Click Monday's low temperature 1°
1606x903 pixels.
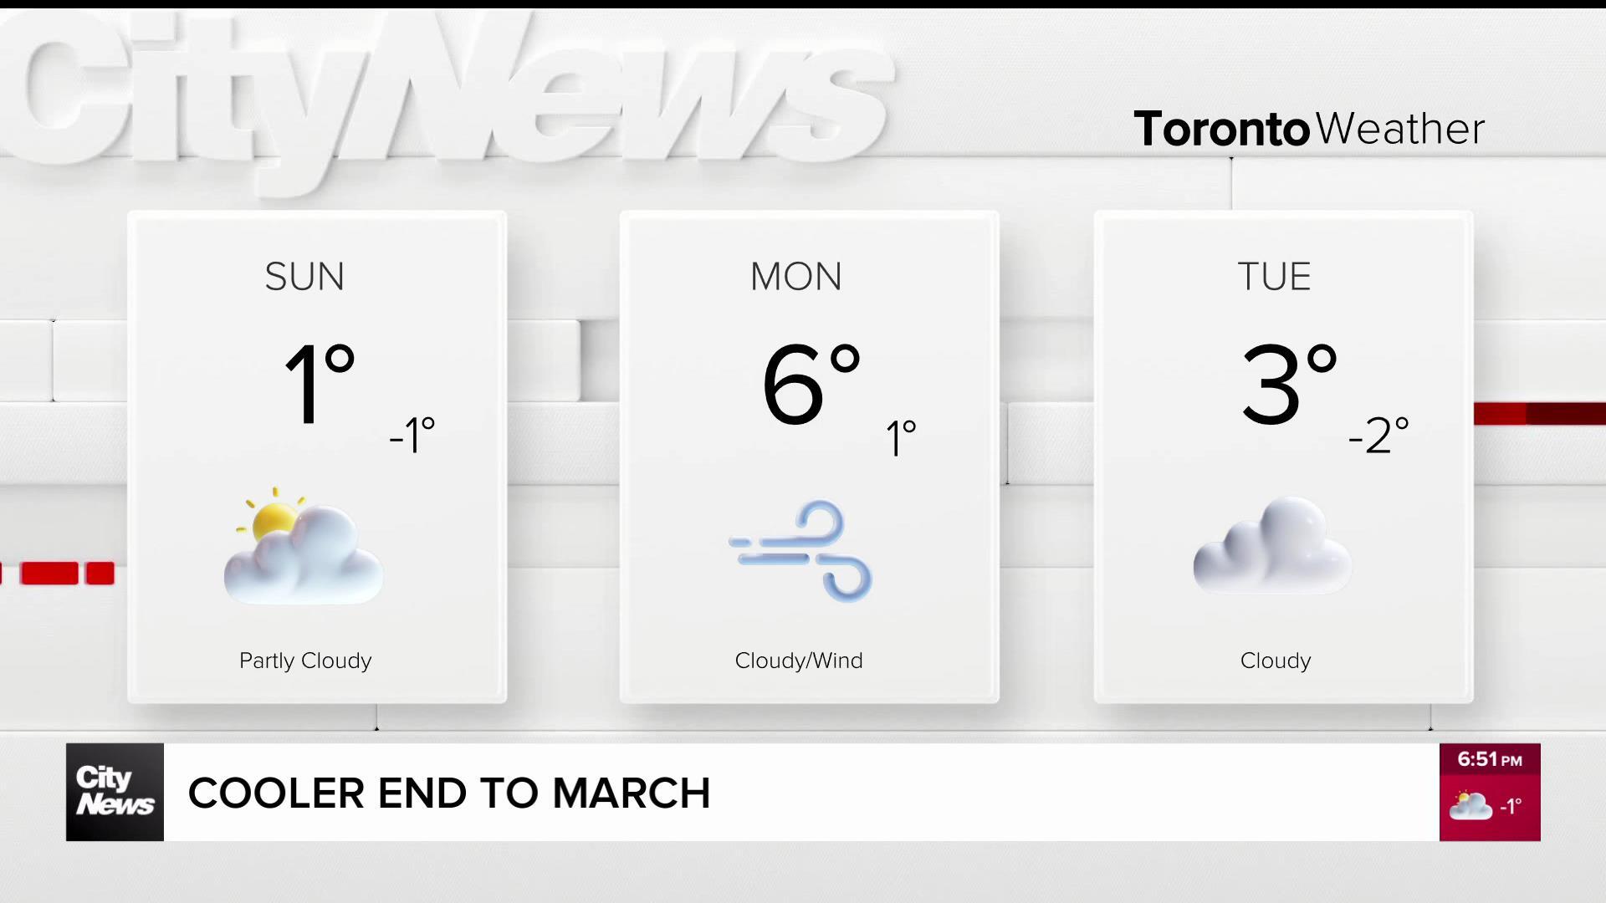point(901,438)
